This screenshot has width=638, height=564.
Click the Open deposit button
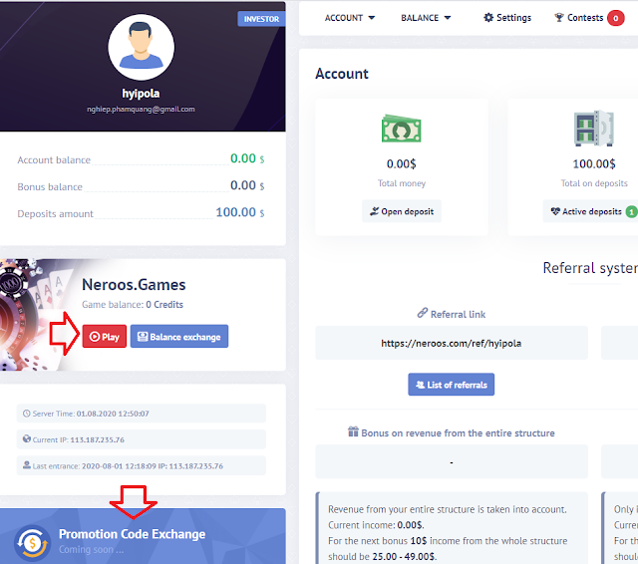tap(401, 211)
